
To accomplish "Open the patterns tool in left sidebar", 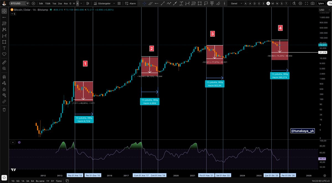I will pyautogui.click(x=4, y=30).
